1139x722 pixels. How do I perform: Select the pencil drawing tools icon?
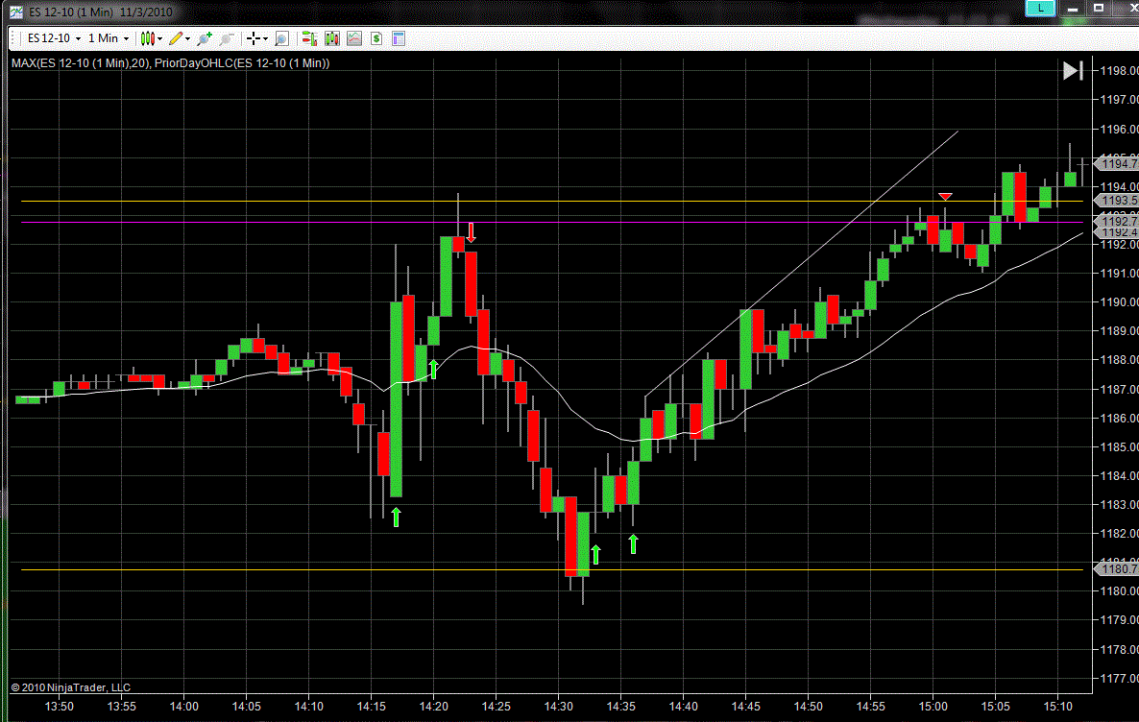click(x=175, y=38)
